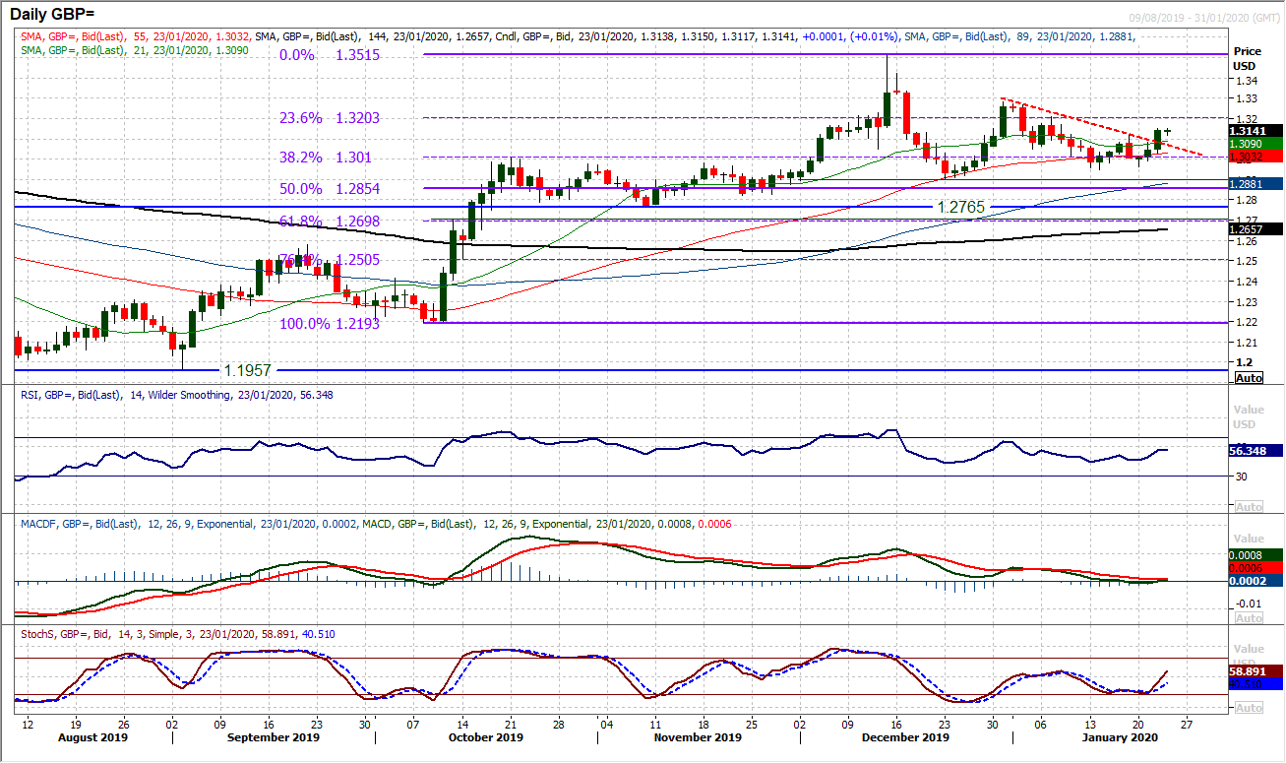This screenshot has width=1286, height=763.
Task: Click the blue 1.2881 SMA price tag
Action: coord(1248,183)
